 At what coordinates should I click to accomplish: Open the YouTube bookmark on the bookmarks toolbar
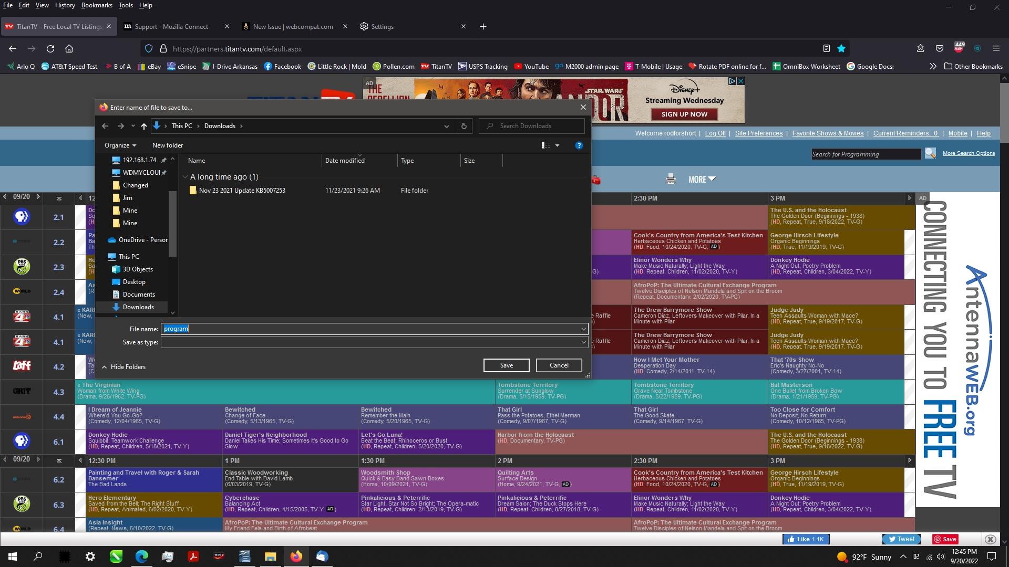[531, 66]
